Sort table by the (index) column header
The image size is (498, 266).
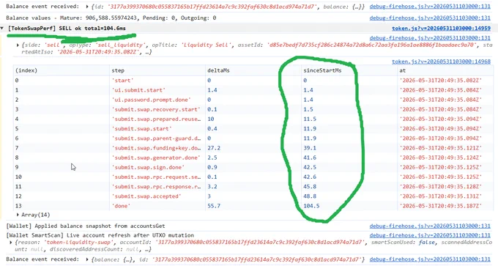coord(62,70)
